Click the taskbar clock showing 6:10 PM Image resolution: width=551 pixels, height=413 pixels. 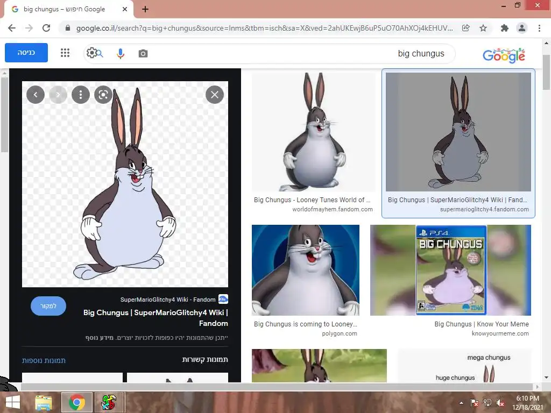pos(527,403)
